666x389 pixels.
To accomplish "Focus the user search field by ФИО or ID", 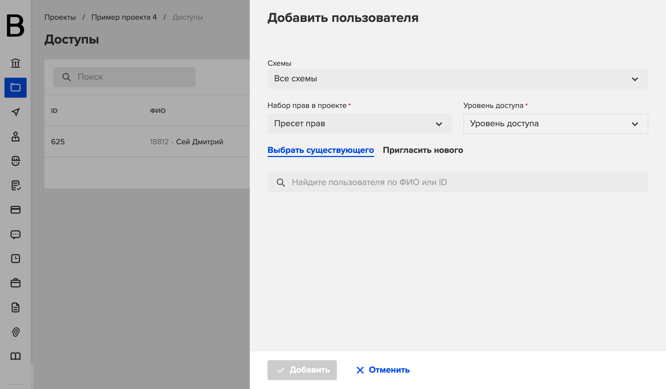I will 458,183.
